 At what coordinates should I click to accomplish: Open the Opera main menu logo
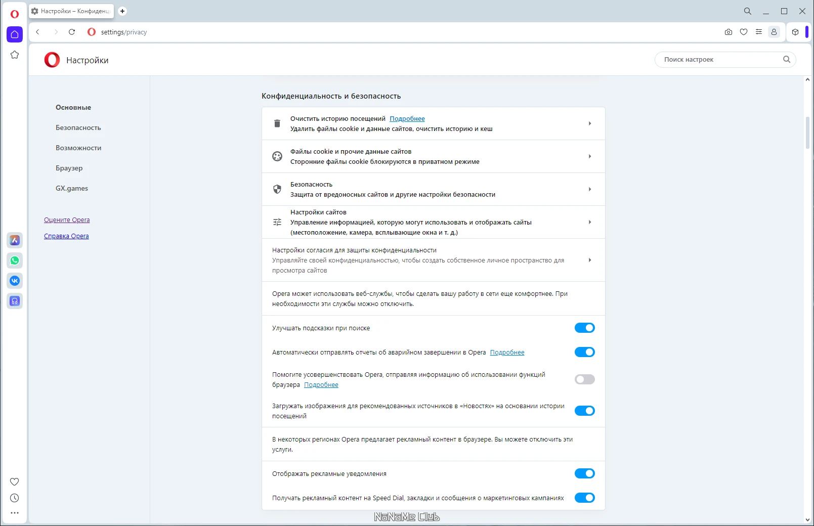tap(14, 14)
